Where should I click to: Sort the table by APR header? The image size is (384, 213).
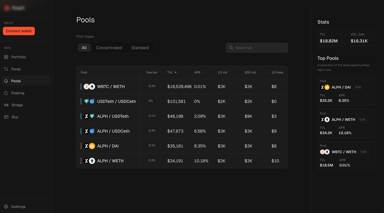pyautogui.click(x=197, y=72)
